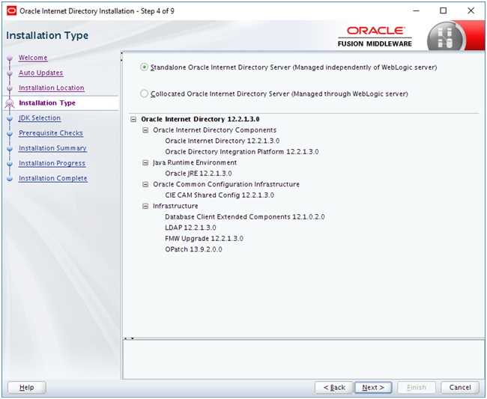This screenshot has width=487, height=399.
Task: Click the empty message pane at bottom
Action: pos(303,359)
